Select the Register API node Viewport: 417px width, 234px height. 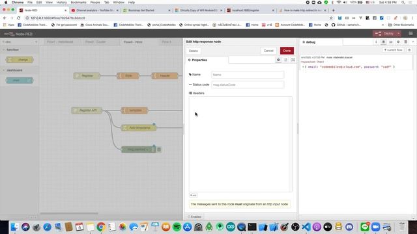coord(87,110)
